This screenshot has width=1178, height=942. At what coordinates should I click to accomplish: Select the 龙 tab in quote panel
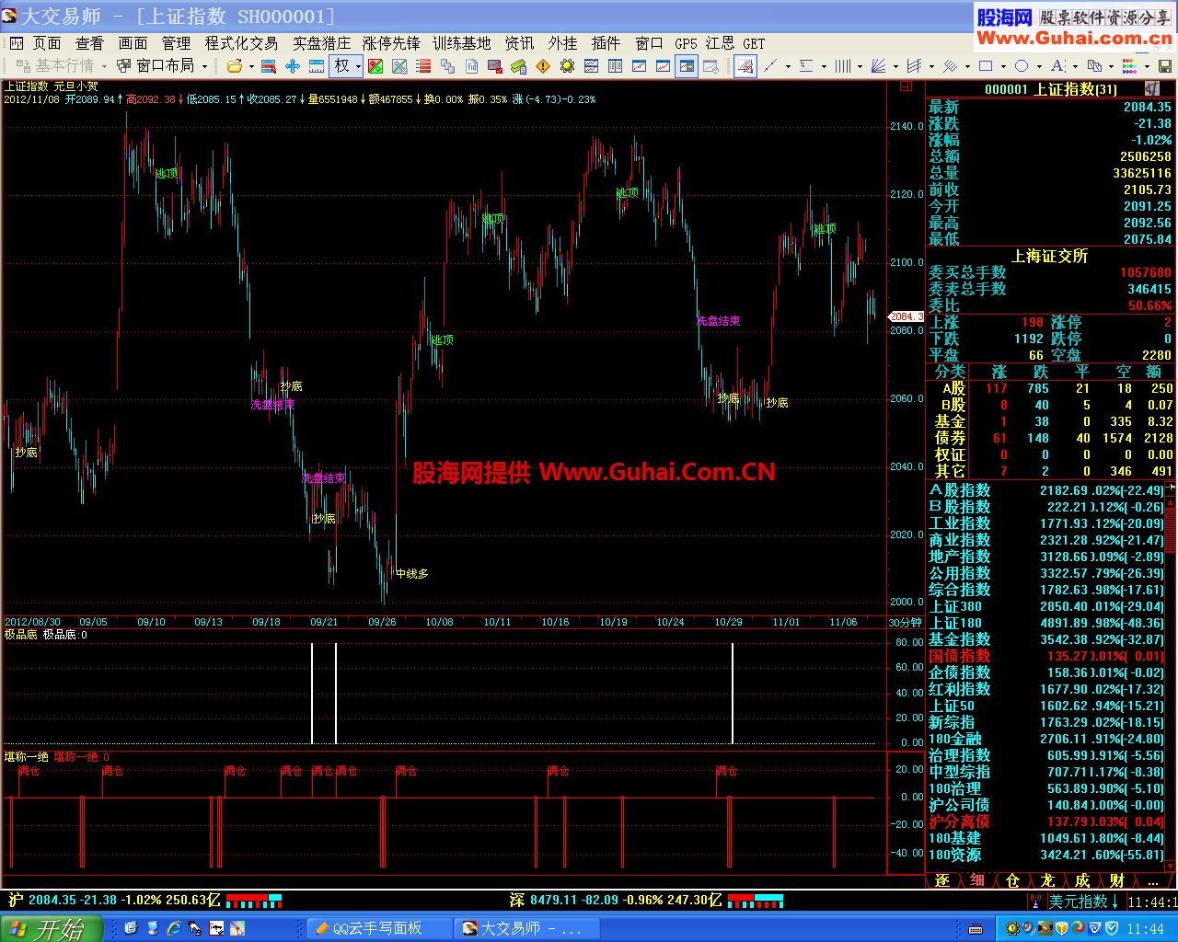point(1047,880)
